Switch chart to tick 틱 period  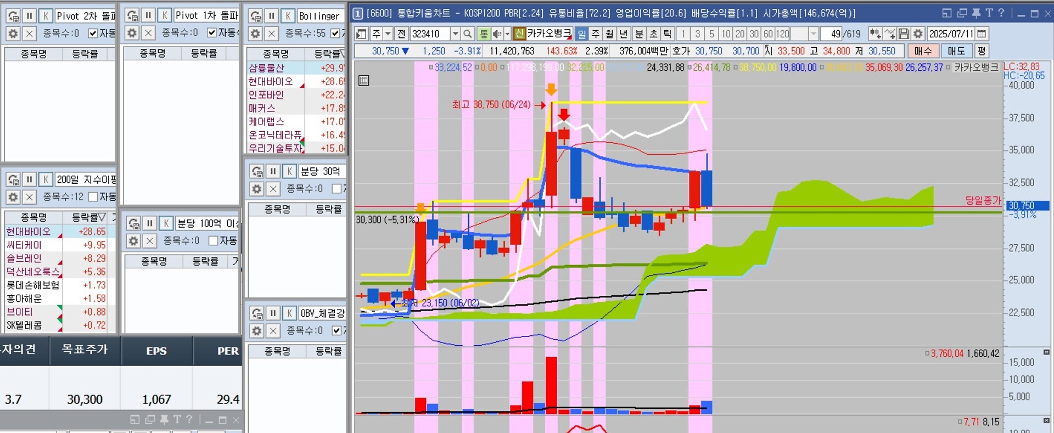click(x=668, y=34)
